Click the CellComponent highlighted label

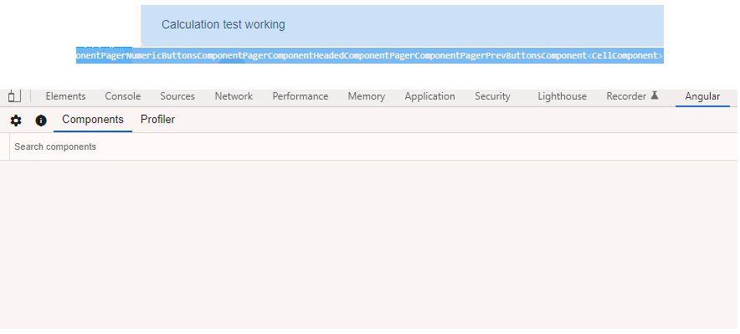pos(624,55)
